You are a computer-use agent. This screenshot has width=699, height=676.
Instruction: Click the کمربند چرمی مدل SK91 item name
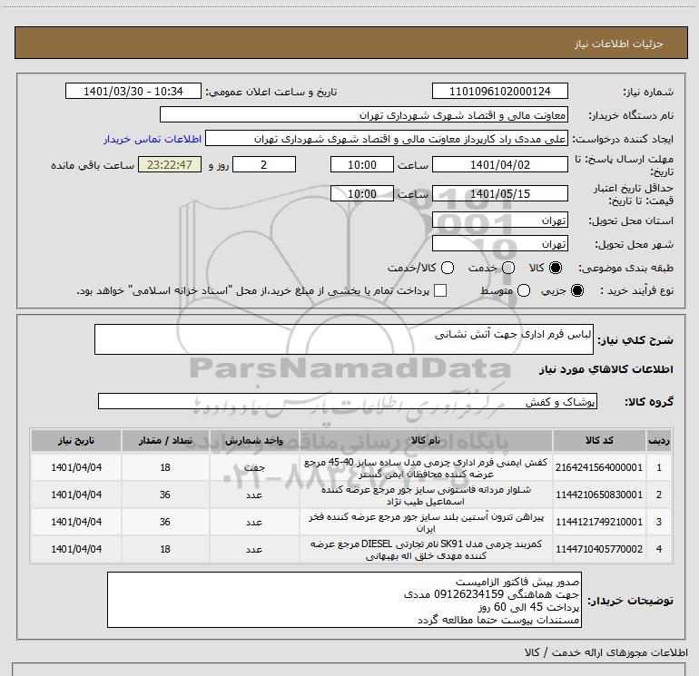tap(426, 550)
